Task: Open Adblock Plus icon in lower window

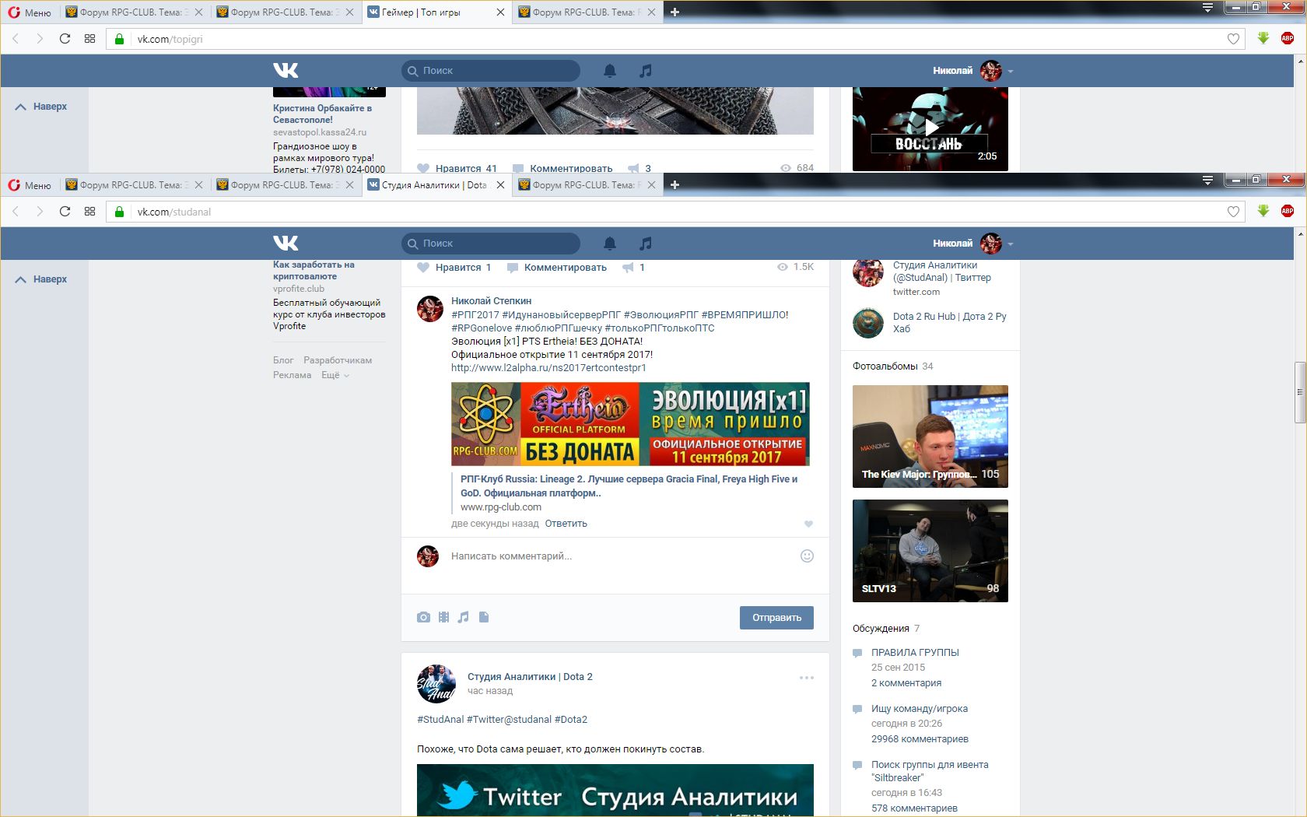Action: pyautogui.click(x=1288, y=211)
